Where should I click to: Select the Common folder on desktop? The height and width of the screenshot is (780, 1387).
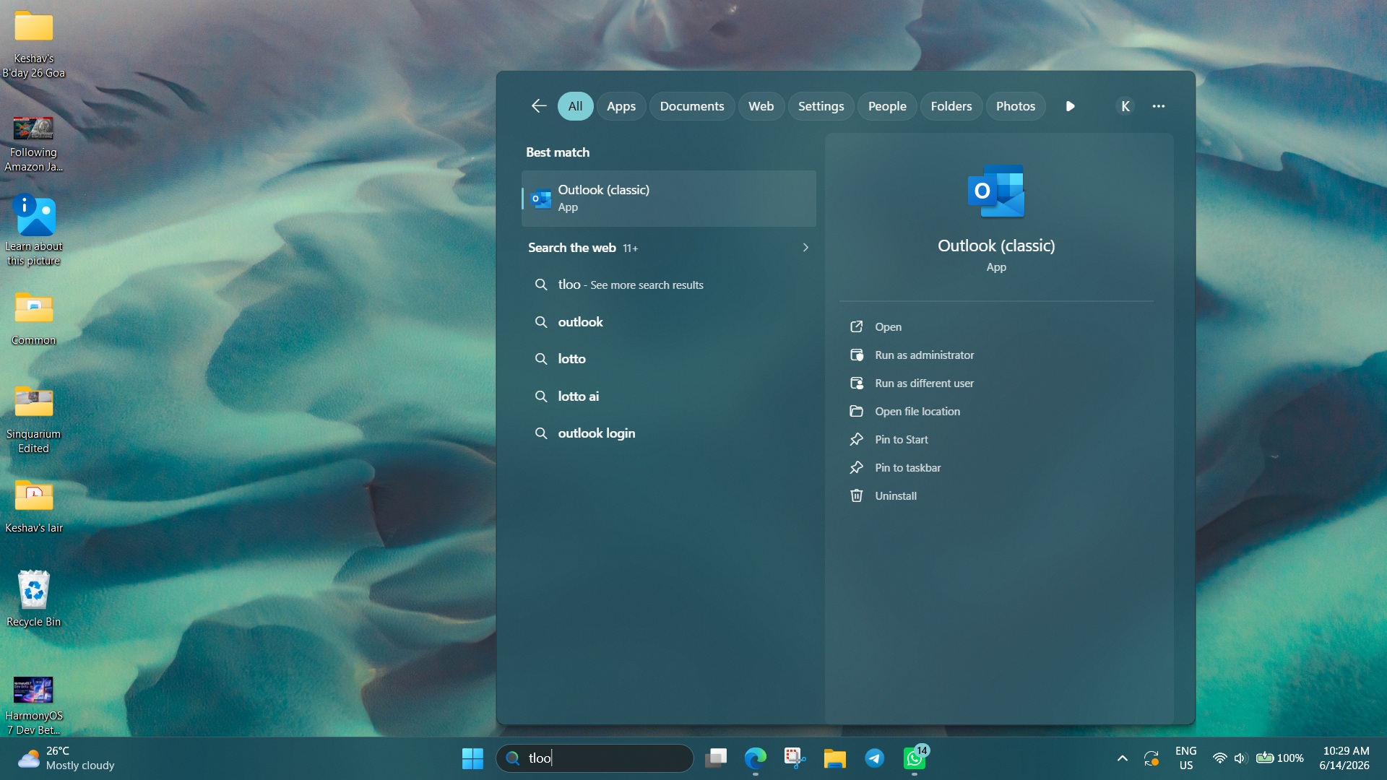click(34, 318)
